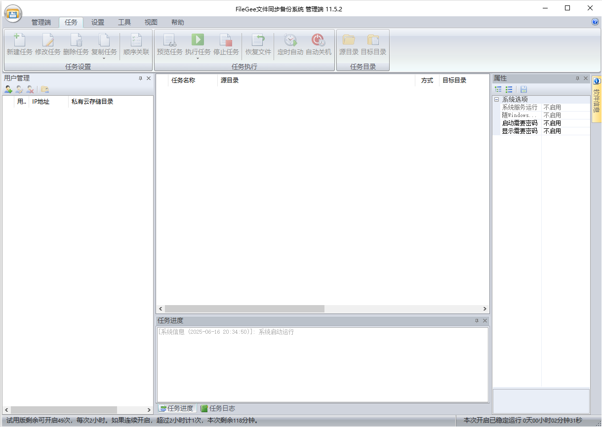Click the task list horizontal scrollbar thumb

coord(244,309)
